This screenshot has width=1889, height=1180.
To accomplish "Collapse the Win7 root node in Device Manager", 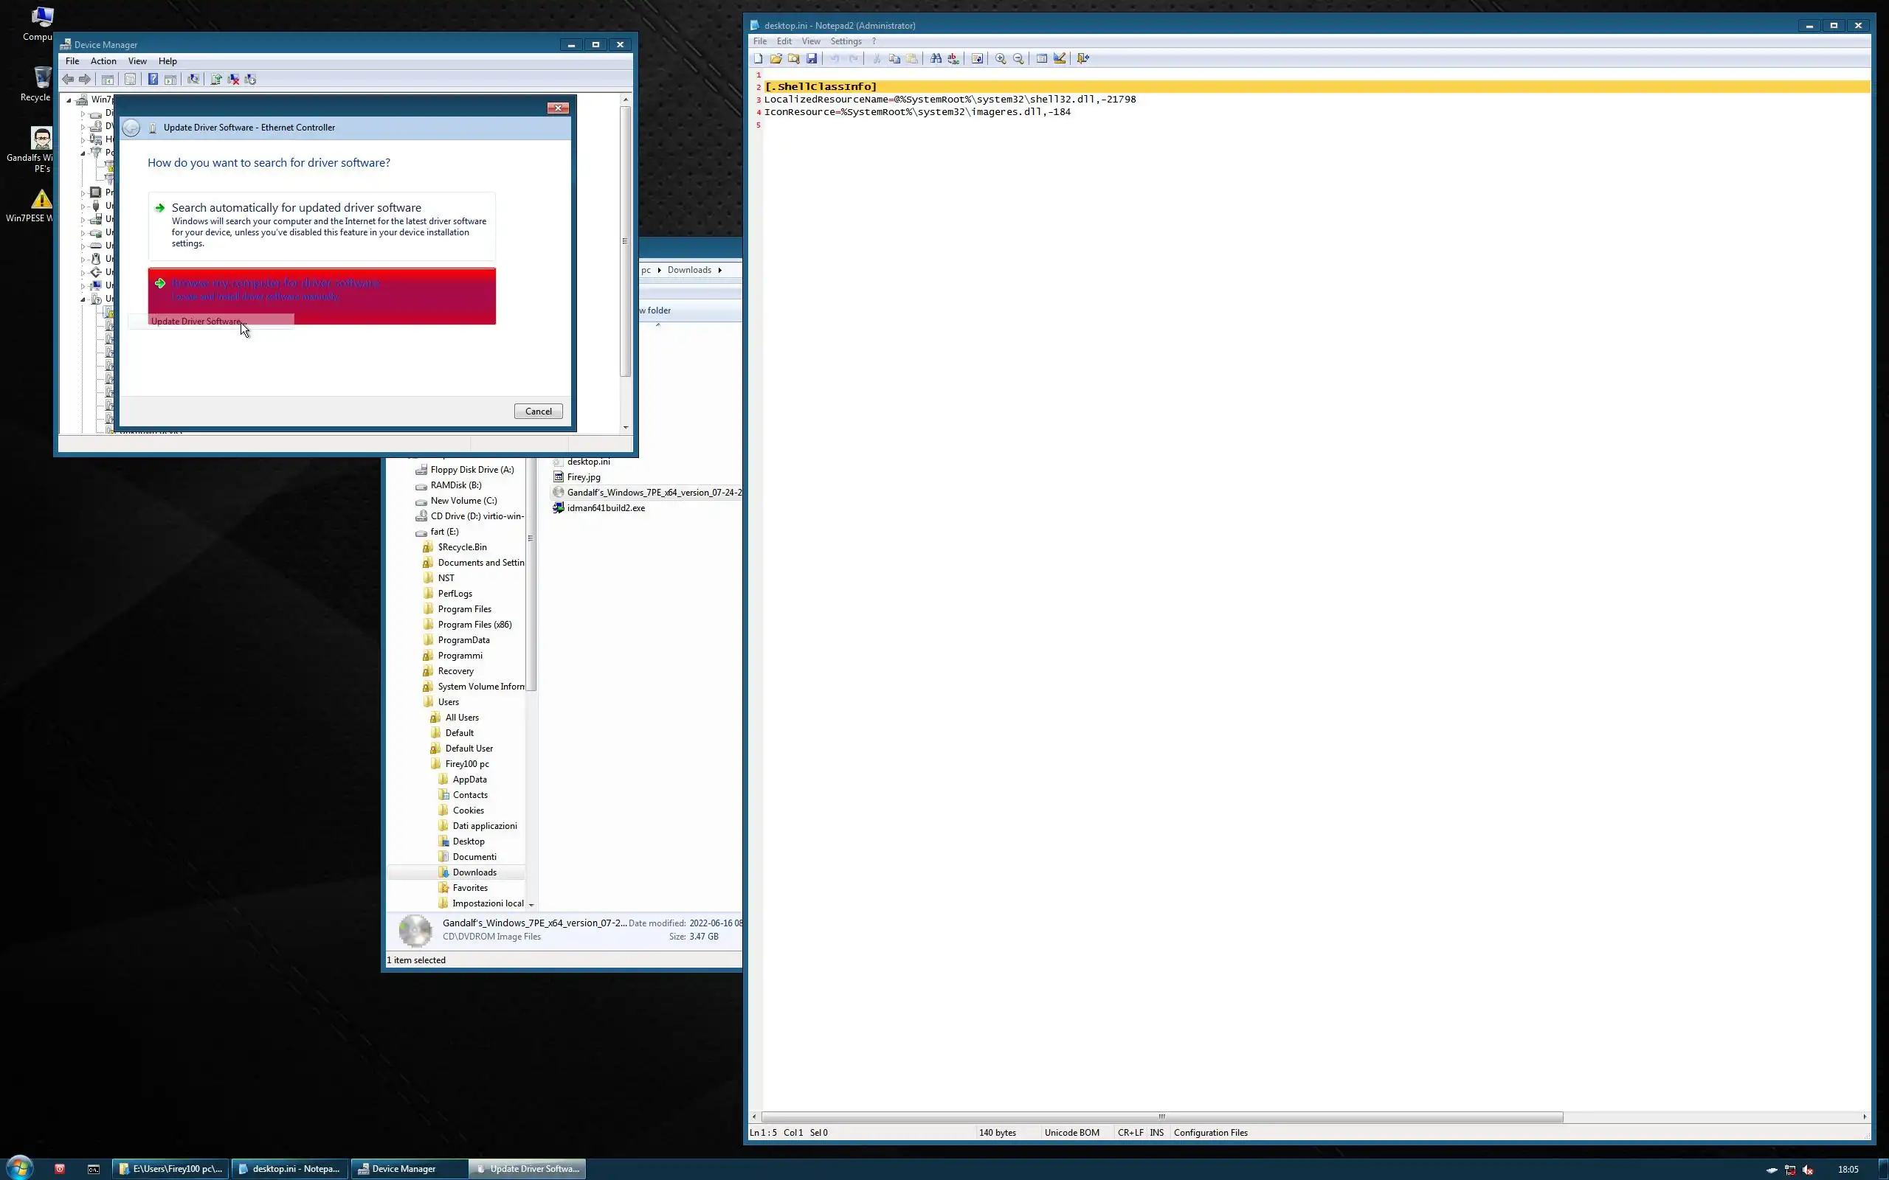I will pyautogui.click(x=69, y=100).
